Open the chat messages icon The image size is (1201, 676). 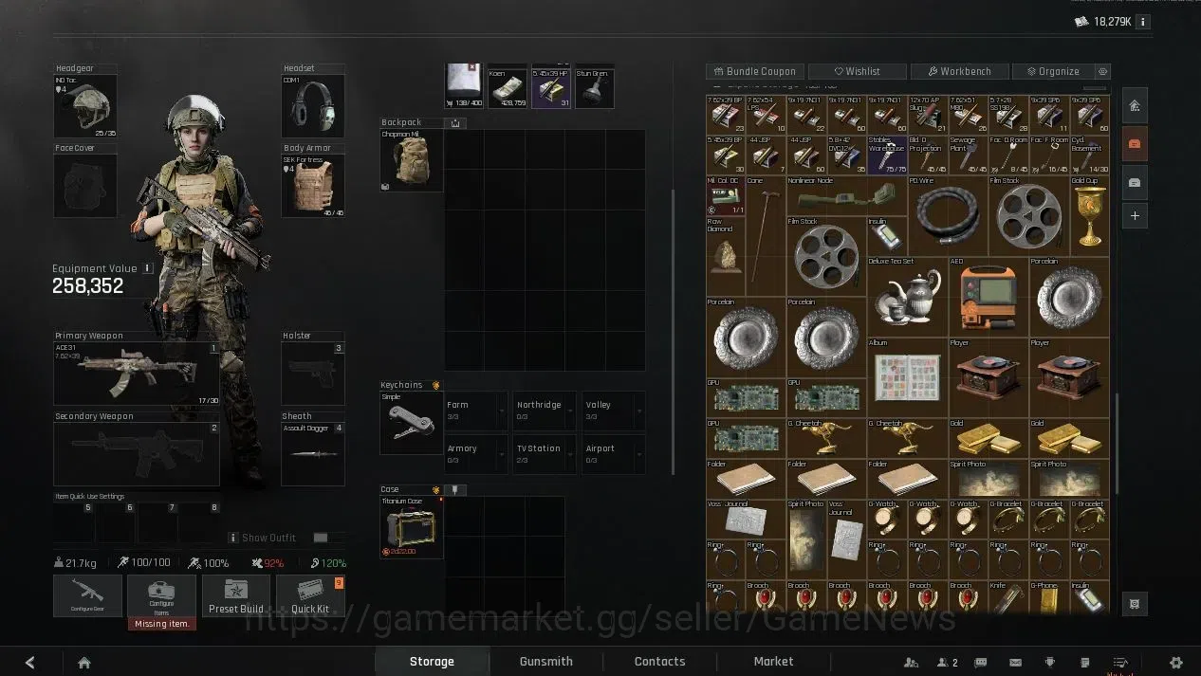(x=981, y=662)
